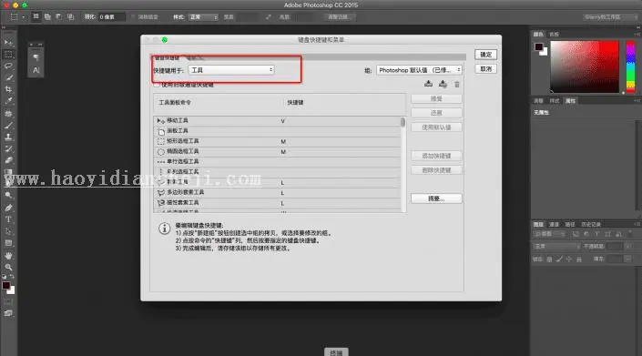Click the 删除快捷键 button
Screen dimensions: 642x356
pos(436,170)
